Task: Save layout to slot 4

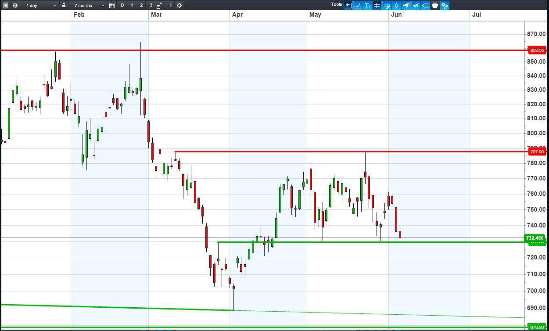Action: click(159, 5)
